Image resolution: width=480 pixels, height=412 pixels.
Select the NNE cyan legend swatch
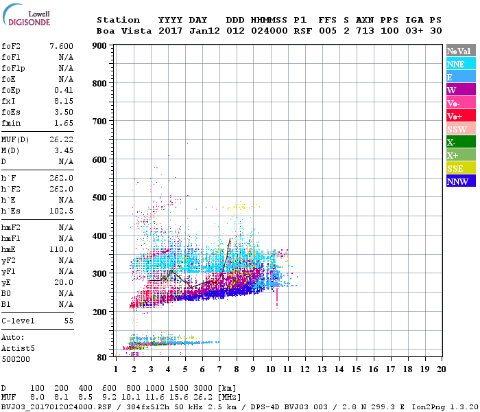click(x=461, y=64)
